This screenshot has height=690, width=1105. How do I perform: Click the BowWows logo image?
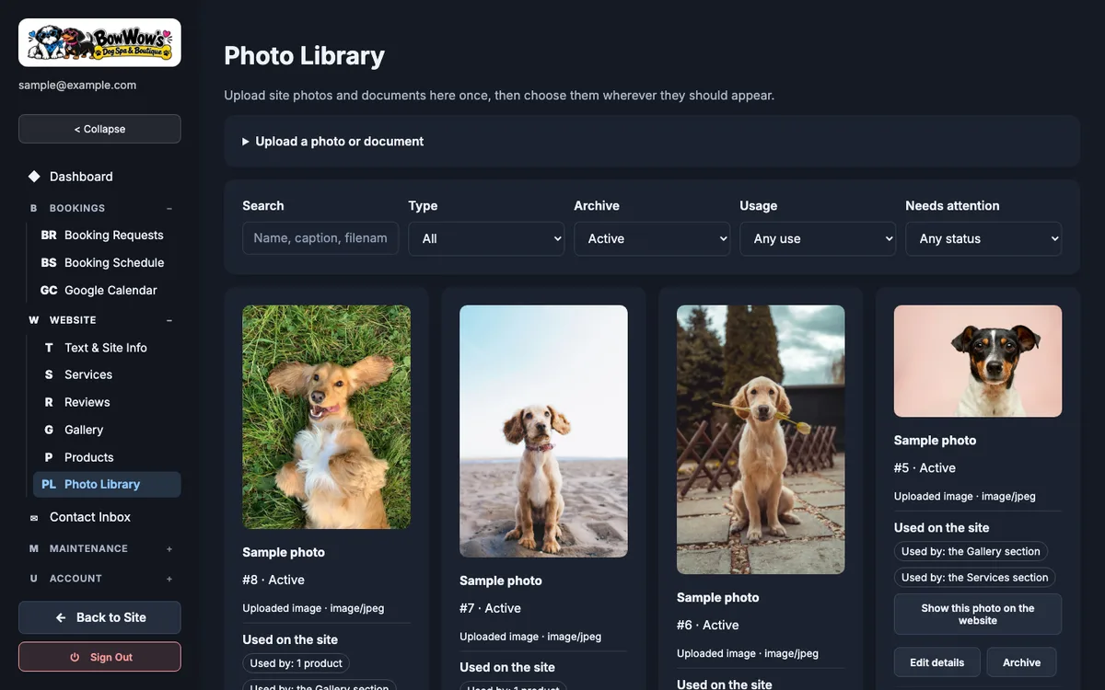(99, 42)
